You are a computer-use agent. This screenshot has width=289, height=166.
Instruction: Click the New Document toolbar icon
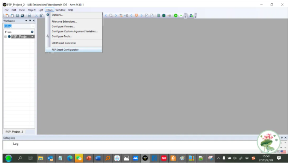click(x=7, y=16)
